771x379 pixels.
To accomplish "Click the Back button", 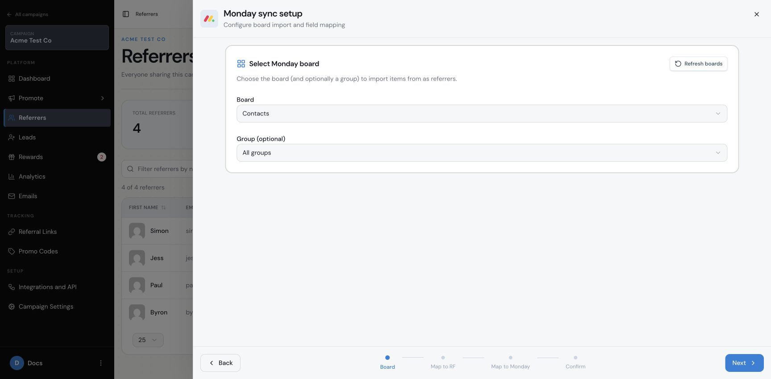I will click(220, 363).
